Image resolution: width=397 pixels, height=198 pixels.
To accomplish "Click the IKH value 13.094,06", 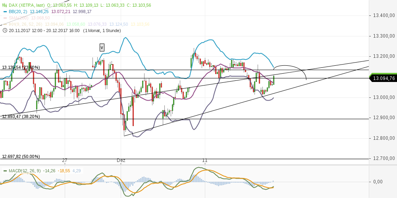I will click(x=54, y=24).
